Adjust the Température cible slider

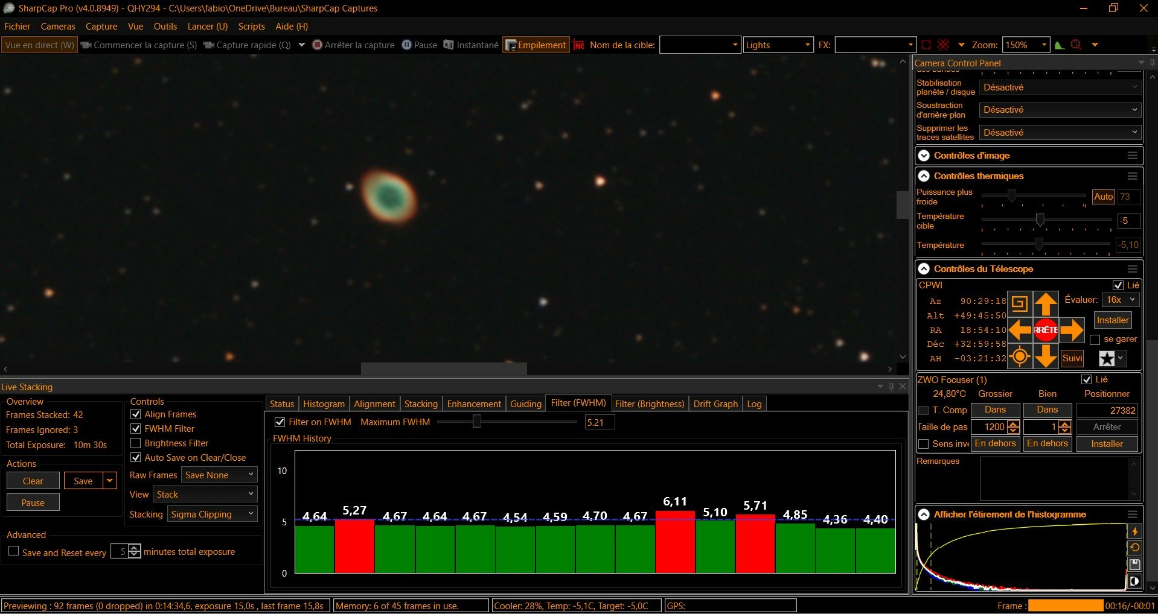[x=1040, y=220]
